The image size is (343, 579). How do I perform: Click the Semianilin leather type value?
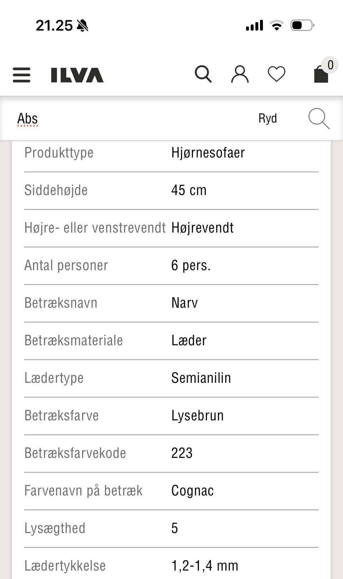click(x=201, y=378)
